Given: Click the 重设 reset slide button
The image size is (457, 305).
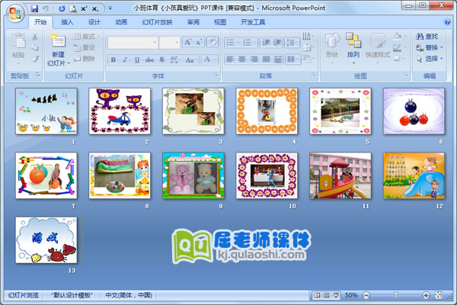Looking at the screenshot, I should [85, 47].
